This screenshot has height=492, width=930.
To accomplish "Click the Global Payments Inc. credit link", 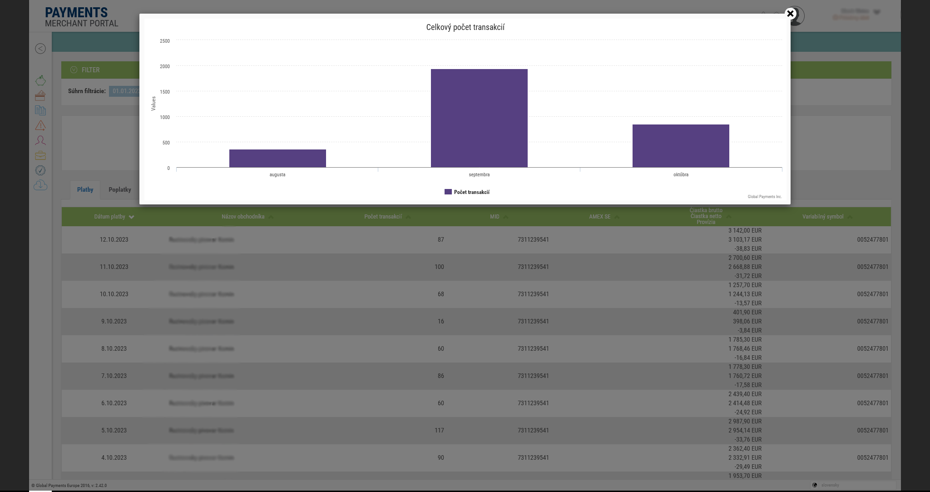I will click(x=765, y=197).
